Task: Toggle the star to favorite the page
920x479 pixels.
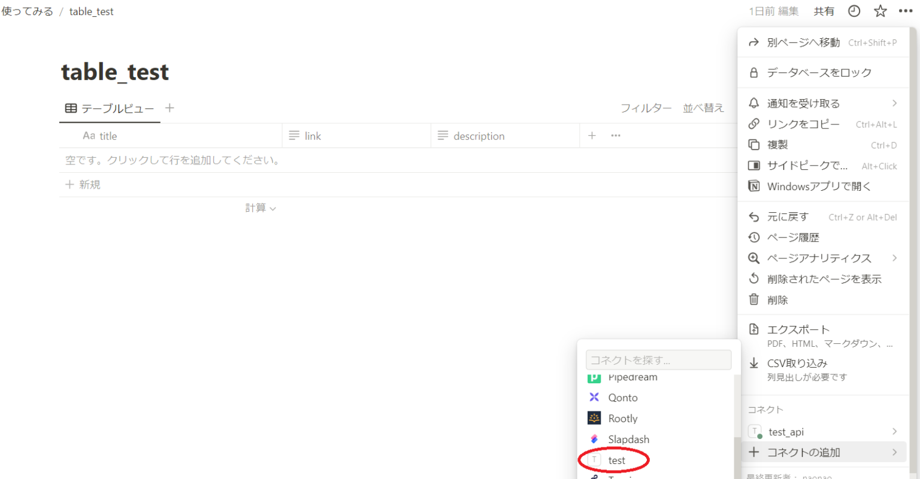Action: tap(880, 11)
